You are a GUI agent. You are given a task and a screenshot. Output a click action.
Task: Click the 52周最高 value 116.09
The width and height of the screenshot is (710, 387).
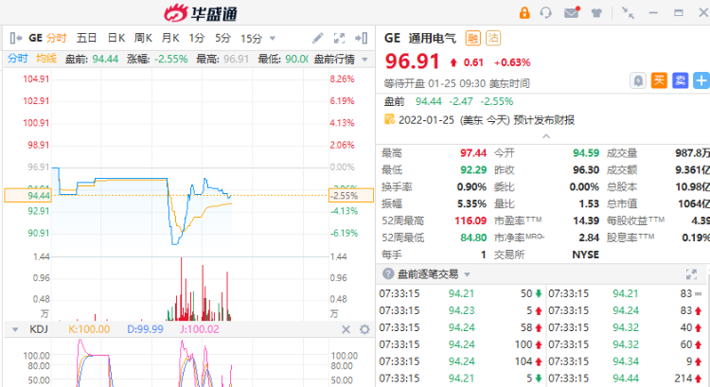coord(470,220)
